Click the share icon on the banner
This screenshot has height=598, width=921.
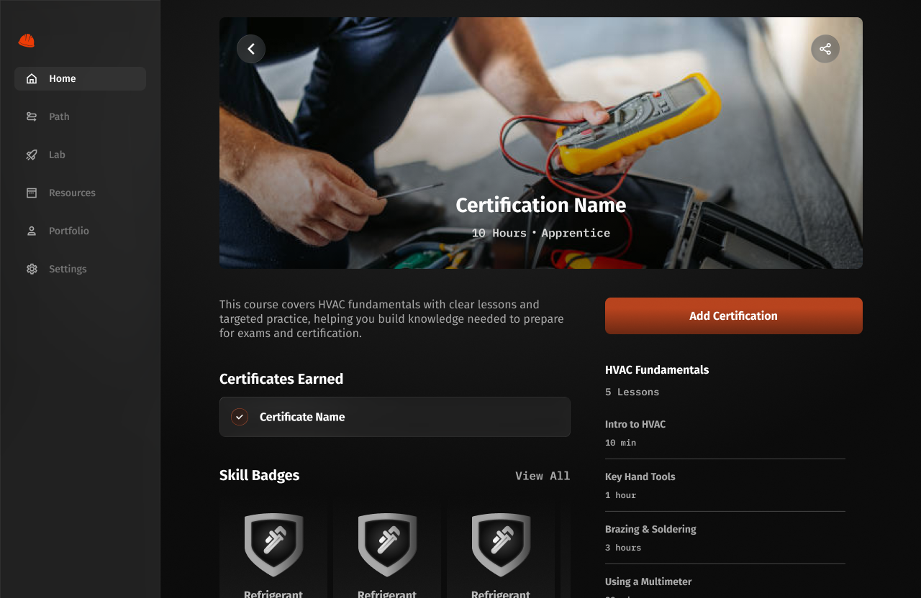[825, 49]
